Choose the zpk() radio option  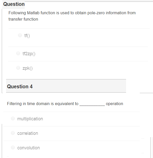pyautogui.click(x=18, y=68)
